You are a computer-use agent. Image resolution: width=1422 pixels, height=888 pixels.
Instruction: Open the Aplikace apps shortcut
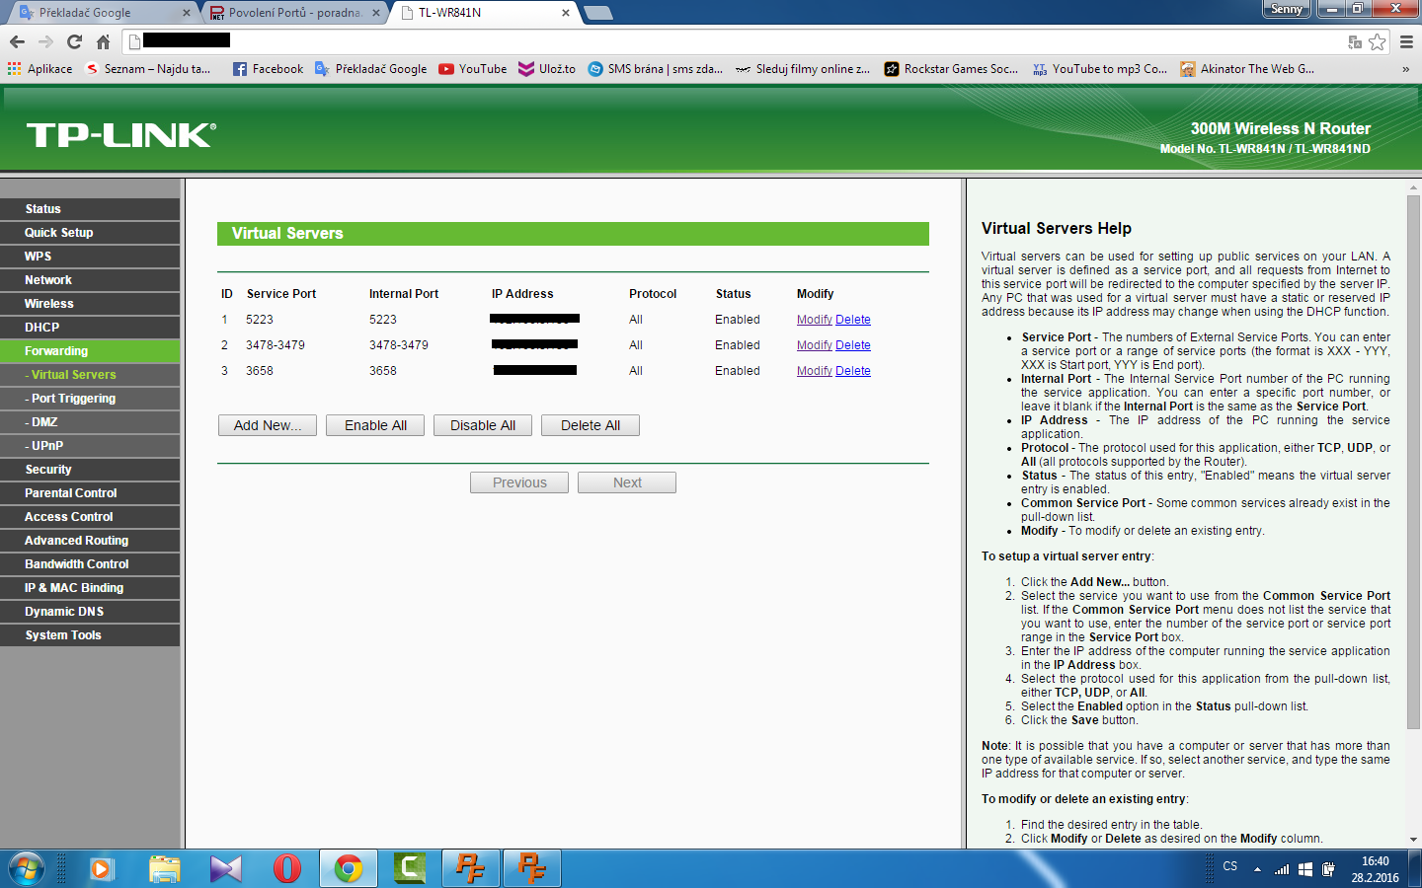click(40, 69)
